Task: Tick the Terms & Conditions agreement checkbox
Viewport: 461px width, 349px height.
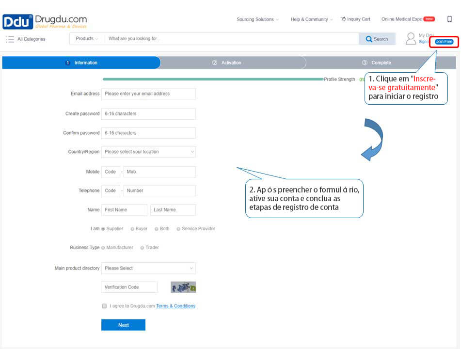Action: (x=104, y=306)
